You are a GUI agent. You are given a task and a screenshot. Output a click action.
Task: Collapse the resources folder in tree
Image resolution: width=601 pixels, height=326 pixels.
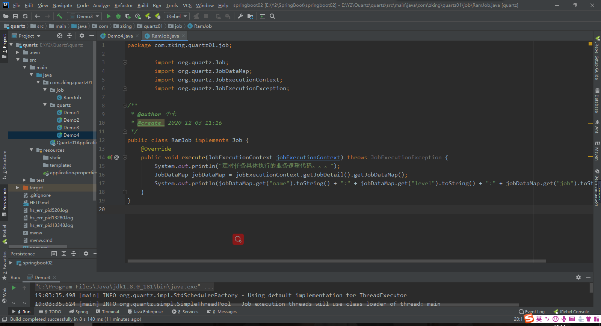[32, 150]
